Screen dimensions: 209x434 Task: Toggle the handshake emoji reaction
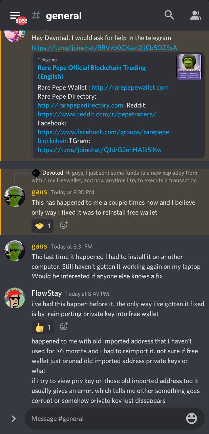click(x=43, y=225)
